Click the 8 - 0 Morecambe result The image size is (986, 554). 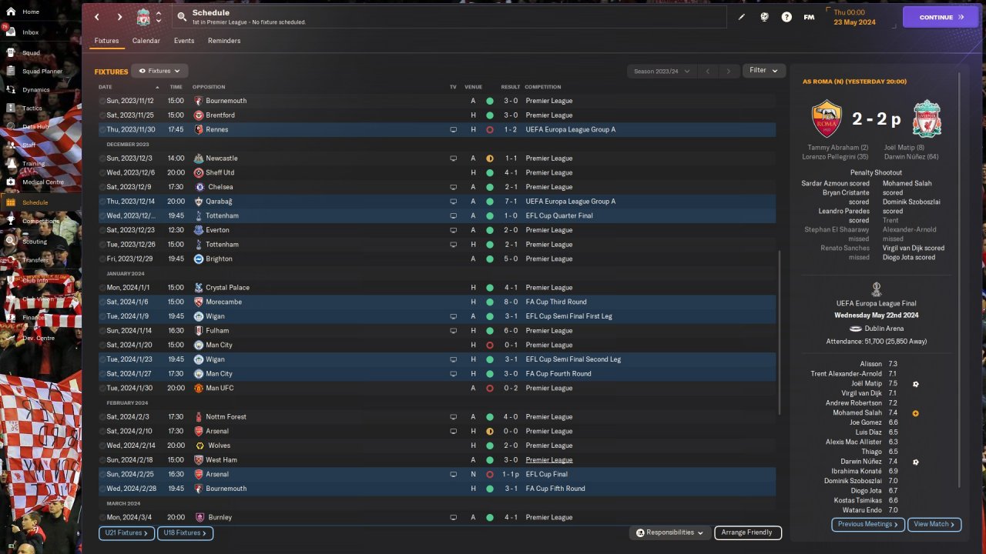click(510, 302)
